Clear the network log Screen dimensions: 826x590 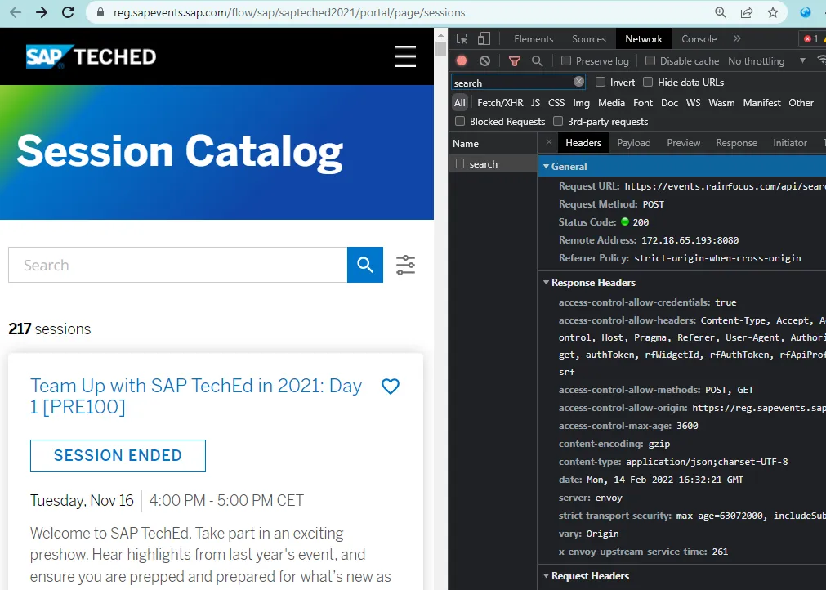point(484,61)
